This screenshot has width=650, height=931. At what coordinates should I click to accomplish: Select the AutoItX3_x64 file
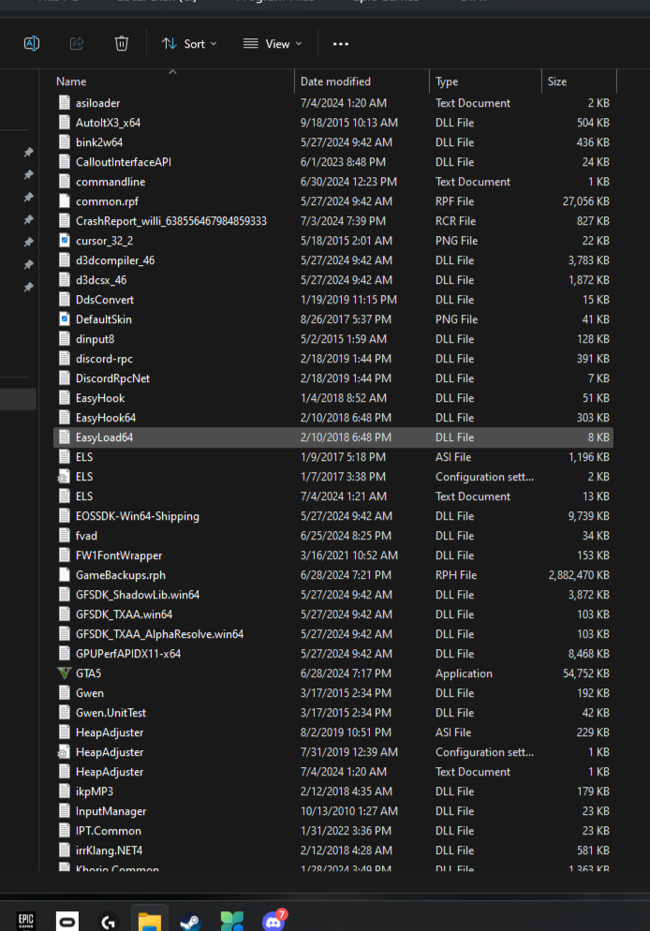point(333,123)
